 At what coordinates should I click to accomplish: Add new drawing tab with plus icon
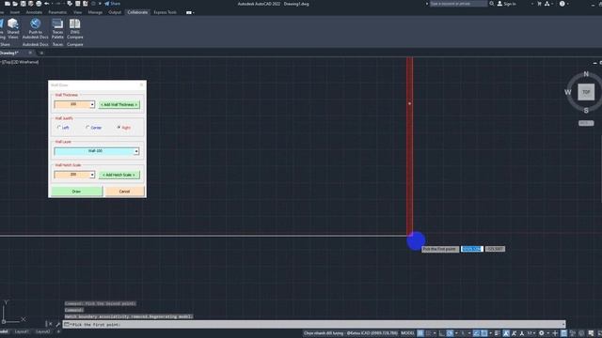point(41,53)
